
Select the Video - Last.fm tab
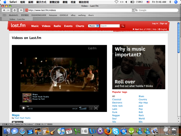[x=17, y=19]
